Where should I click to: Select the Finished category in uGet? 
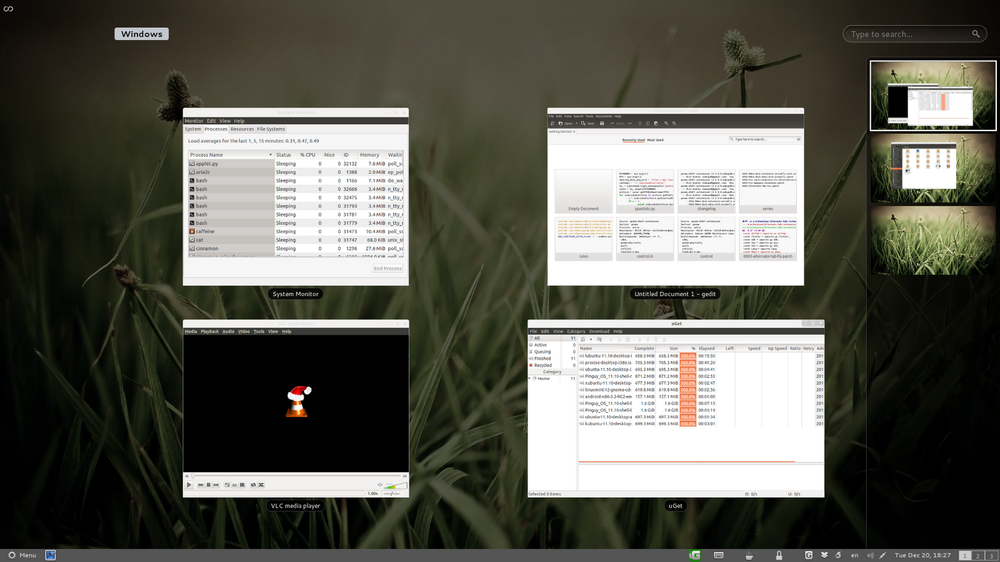pyautogui.click(x=552, y=358)
